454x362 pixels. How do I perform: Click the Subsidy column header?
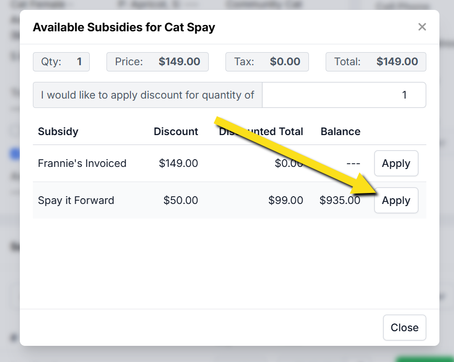pyautogui.click(x=58, y=131)
